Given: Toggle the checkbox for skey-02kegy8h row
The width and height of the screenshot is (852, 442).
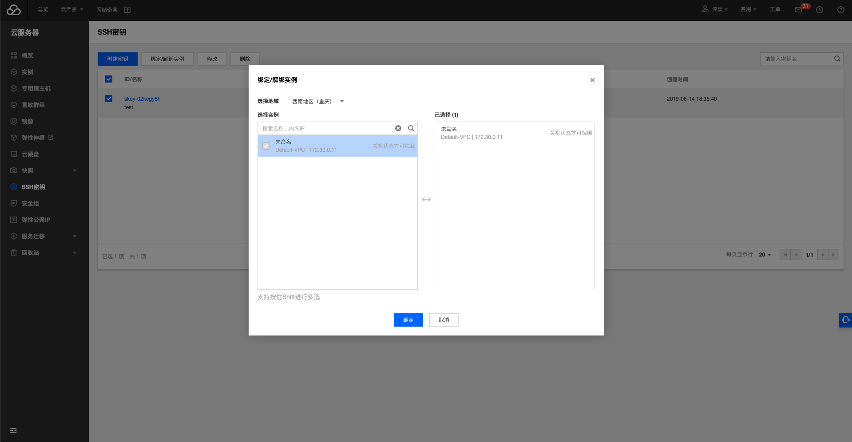Looking at the screenshot, I should (x=109, y=99).
